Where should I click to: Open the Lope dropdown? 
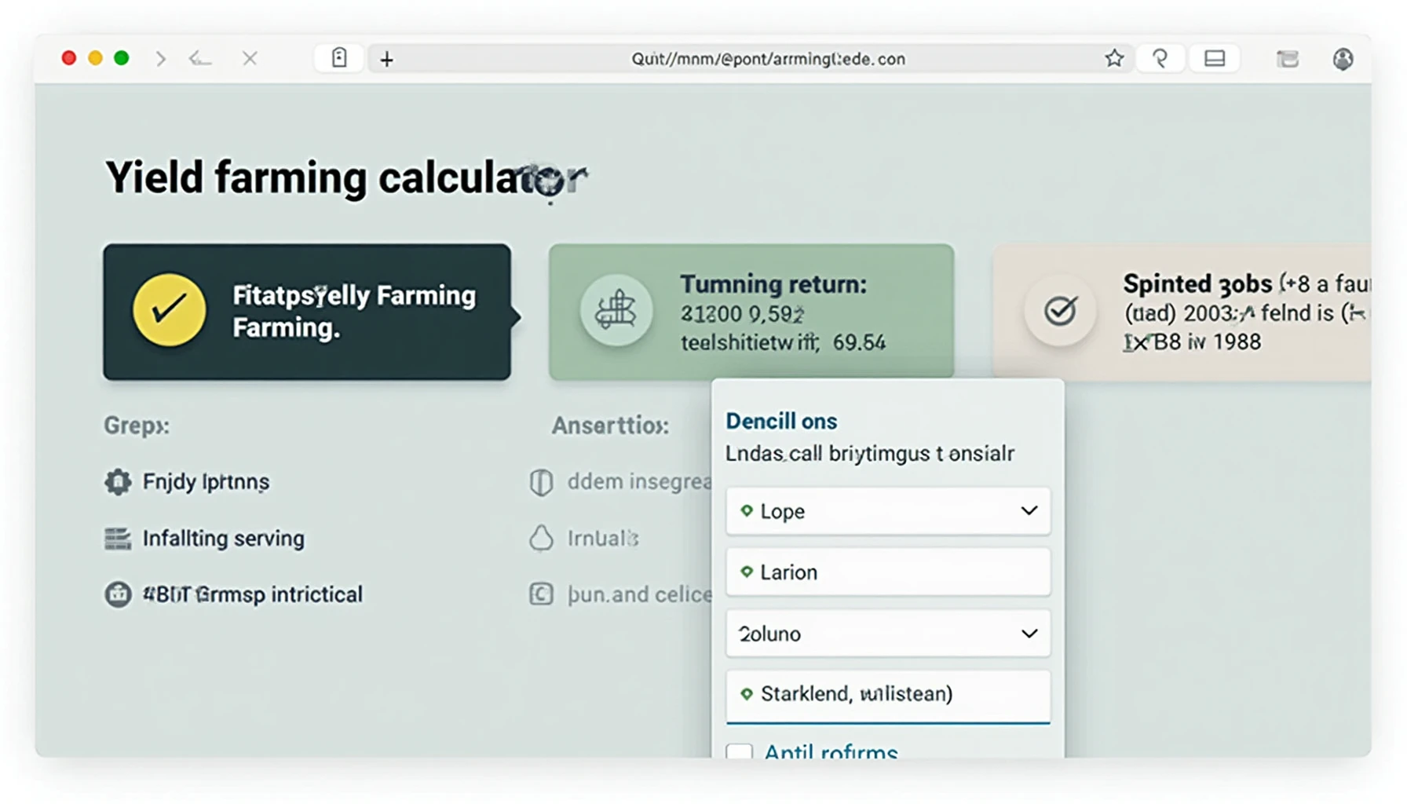[x=888, y=511]
